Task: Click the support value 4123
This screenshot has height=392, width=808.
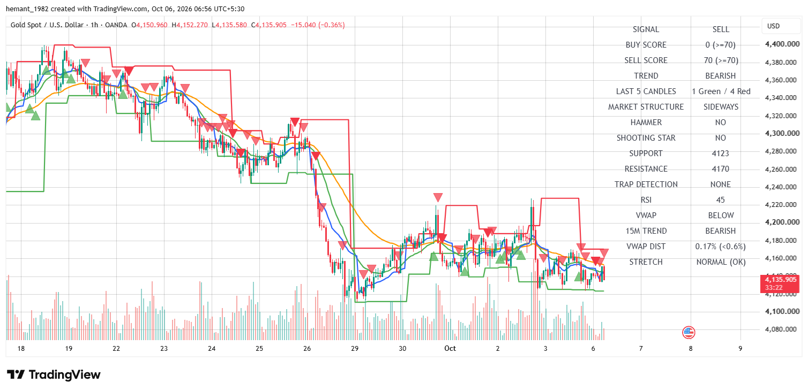Action: [x=721, y=153]
